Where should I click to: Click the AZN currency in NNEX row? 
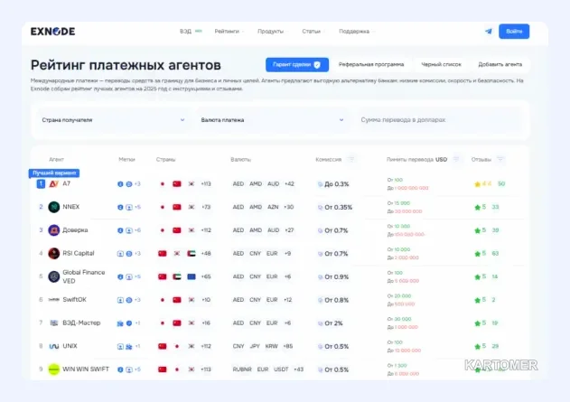pos(273,207)
